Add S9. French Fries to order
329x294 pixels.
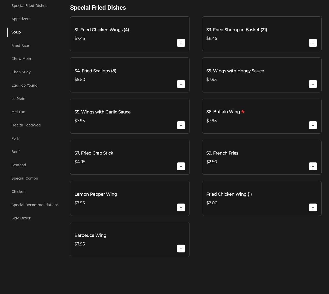tap(313, 166)
